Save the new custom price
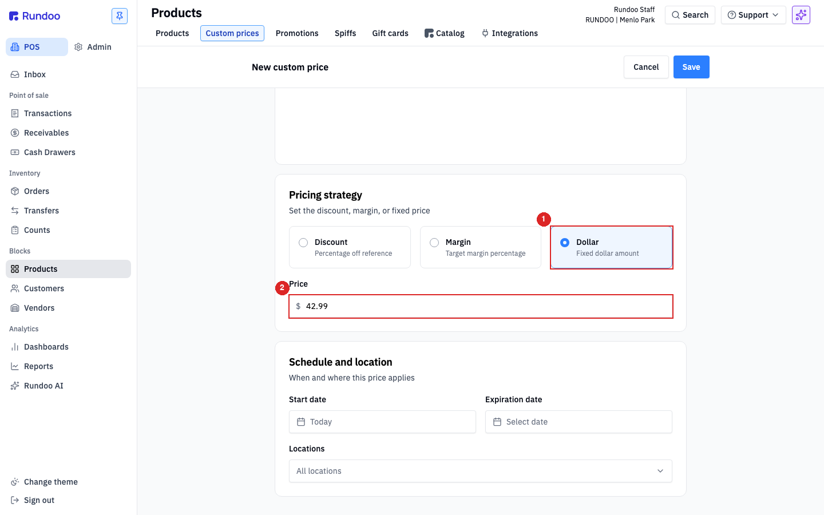824x515 pixels. tap(691, 67)
